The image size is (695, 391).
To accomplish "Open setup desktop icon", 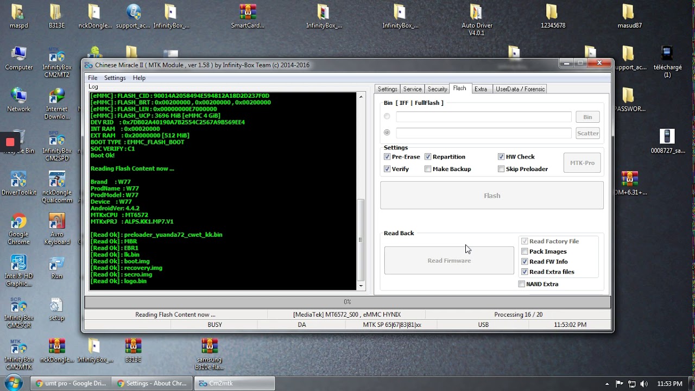I will (56, 309).
